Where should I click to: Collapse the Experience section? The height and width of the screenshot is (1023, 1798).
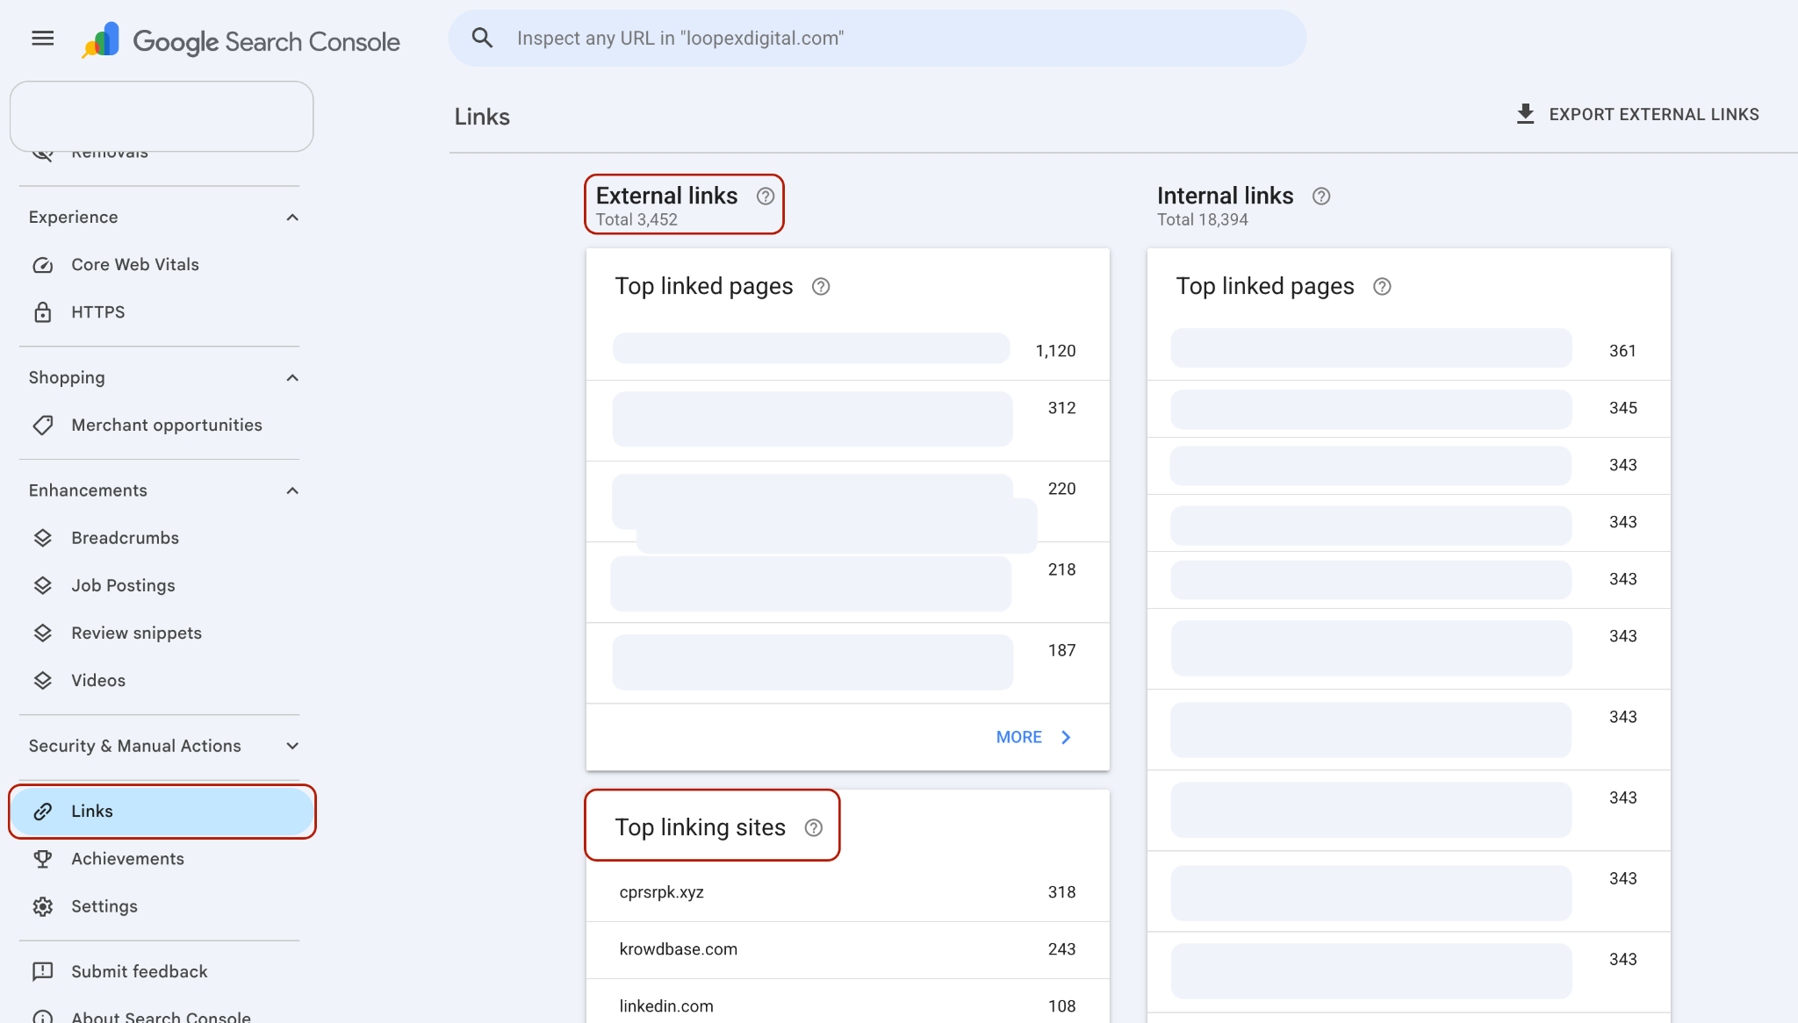pyautogui.click(x=292, y=218)
